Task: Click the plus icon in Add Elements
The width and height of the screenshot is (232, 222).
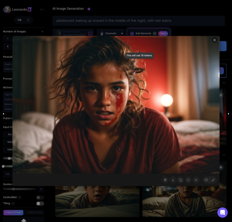Action: click(154, 33)
